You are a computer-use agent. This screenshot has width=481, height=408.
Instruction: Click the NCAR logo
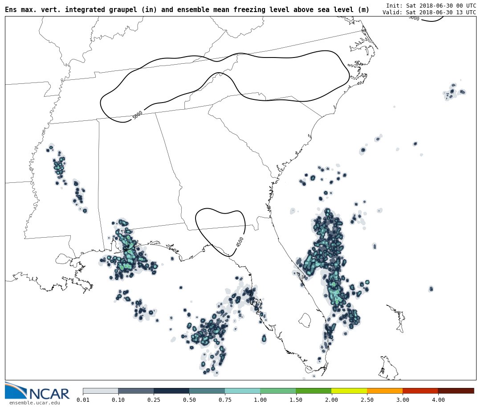(37, 391)
